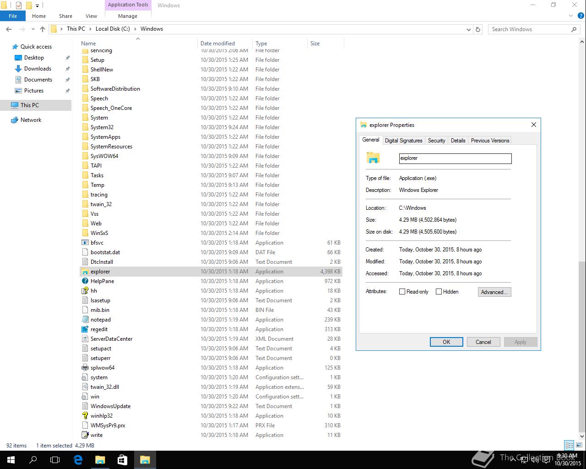
Task: Click Properties quick access toolbar icon
Action: 19,5
